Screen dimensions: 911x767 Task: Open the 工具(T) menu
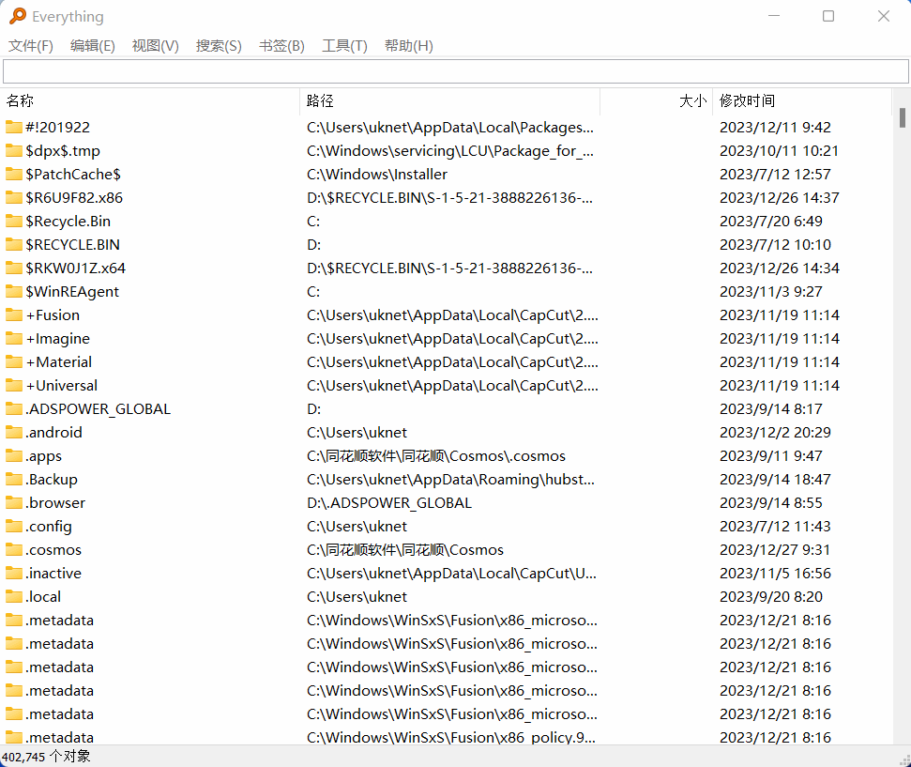click(344, 45)
